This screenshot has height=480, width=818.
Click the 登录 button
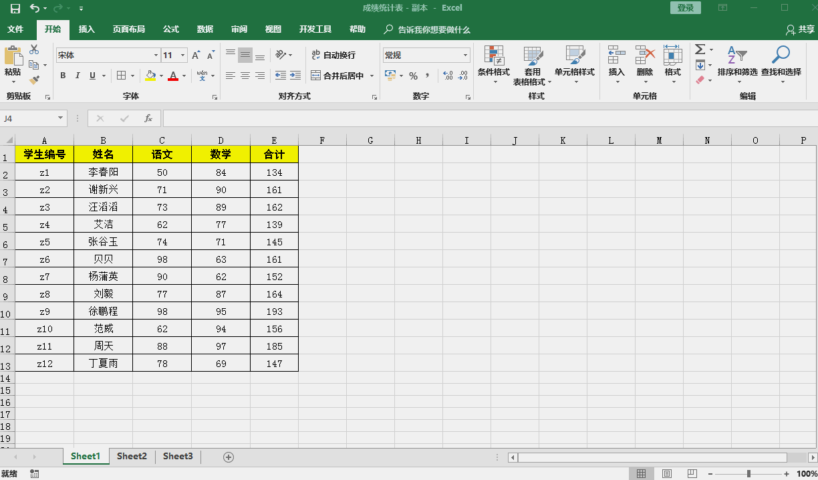pyautogui.click(x=685, y=7)
